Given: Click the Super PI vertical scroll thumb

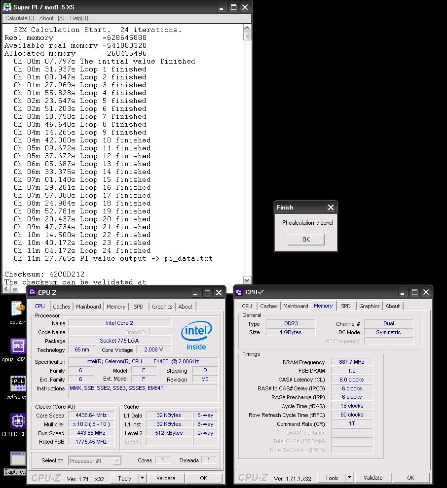Looking at the screenshot, I should (x=247, y=36).
